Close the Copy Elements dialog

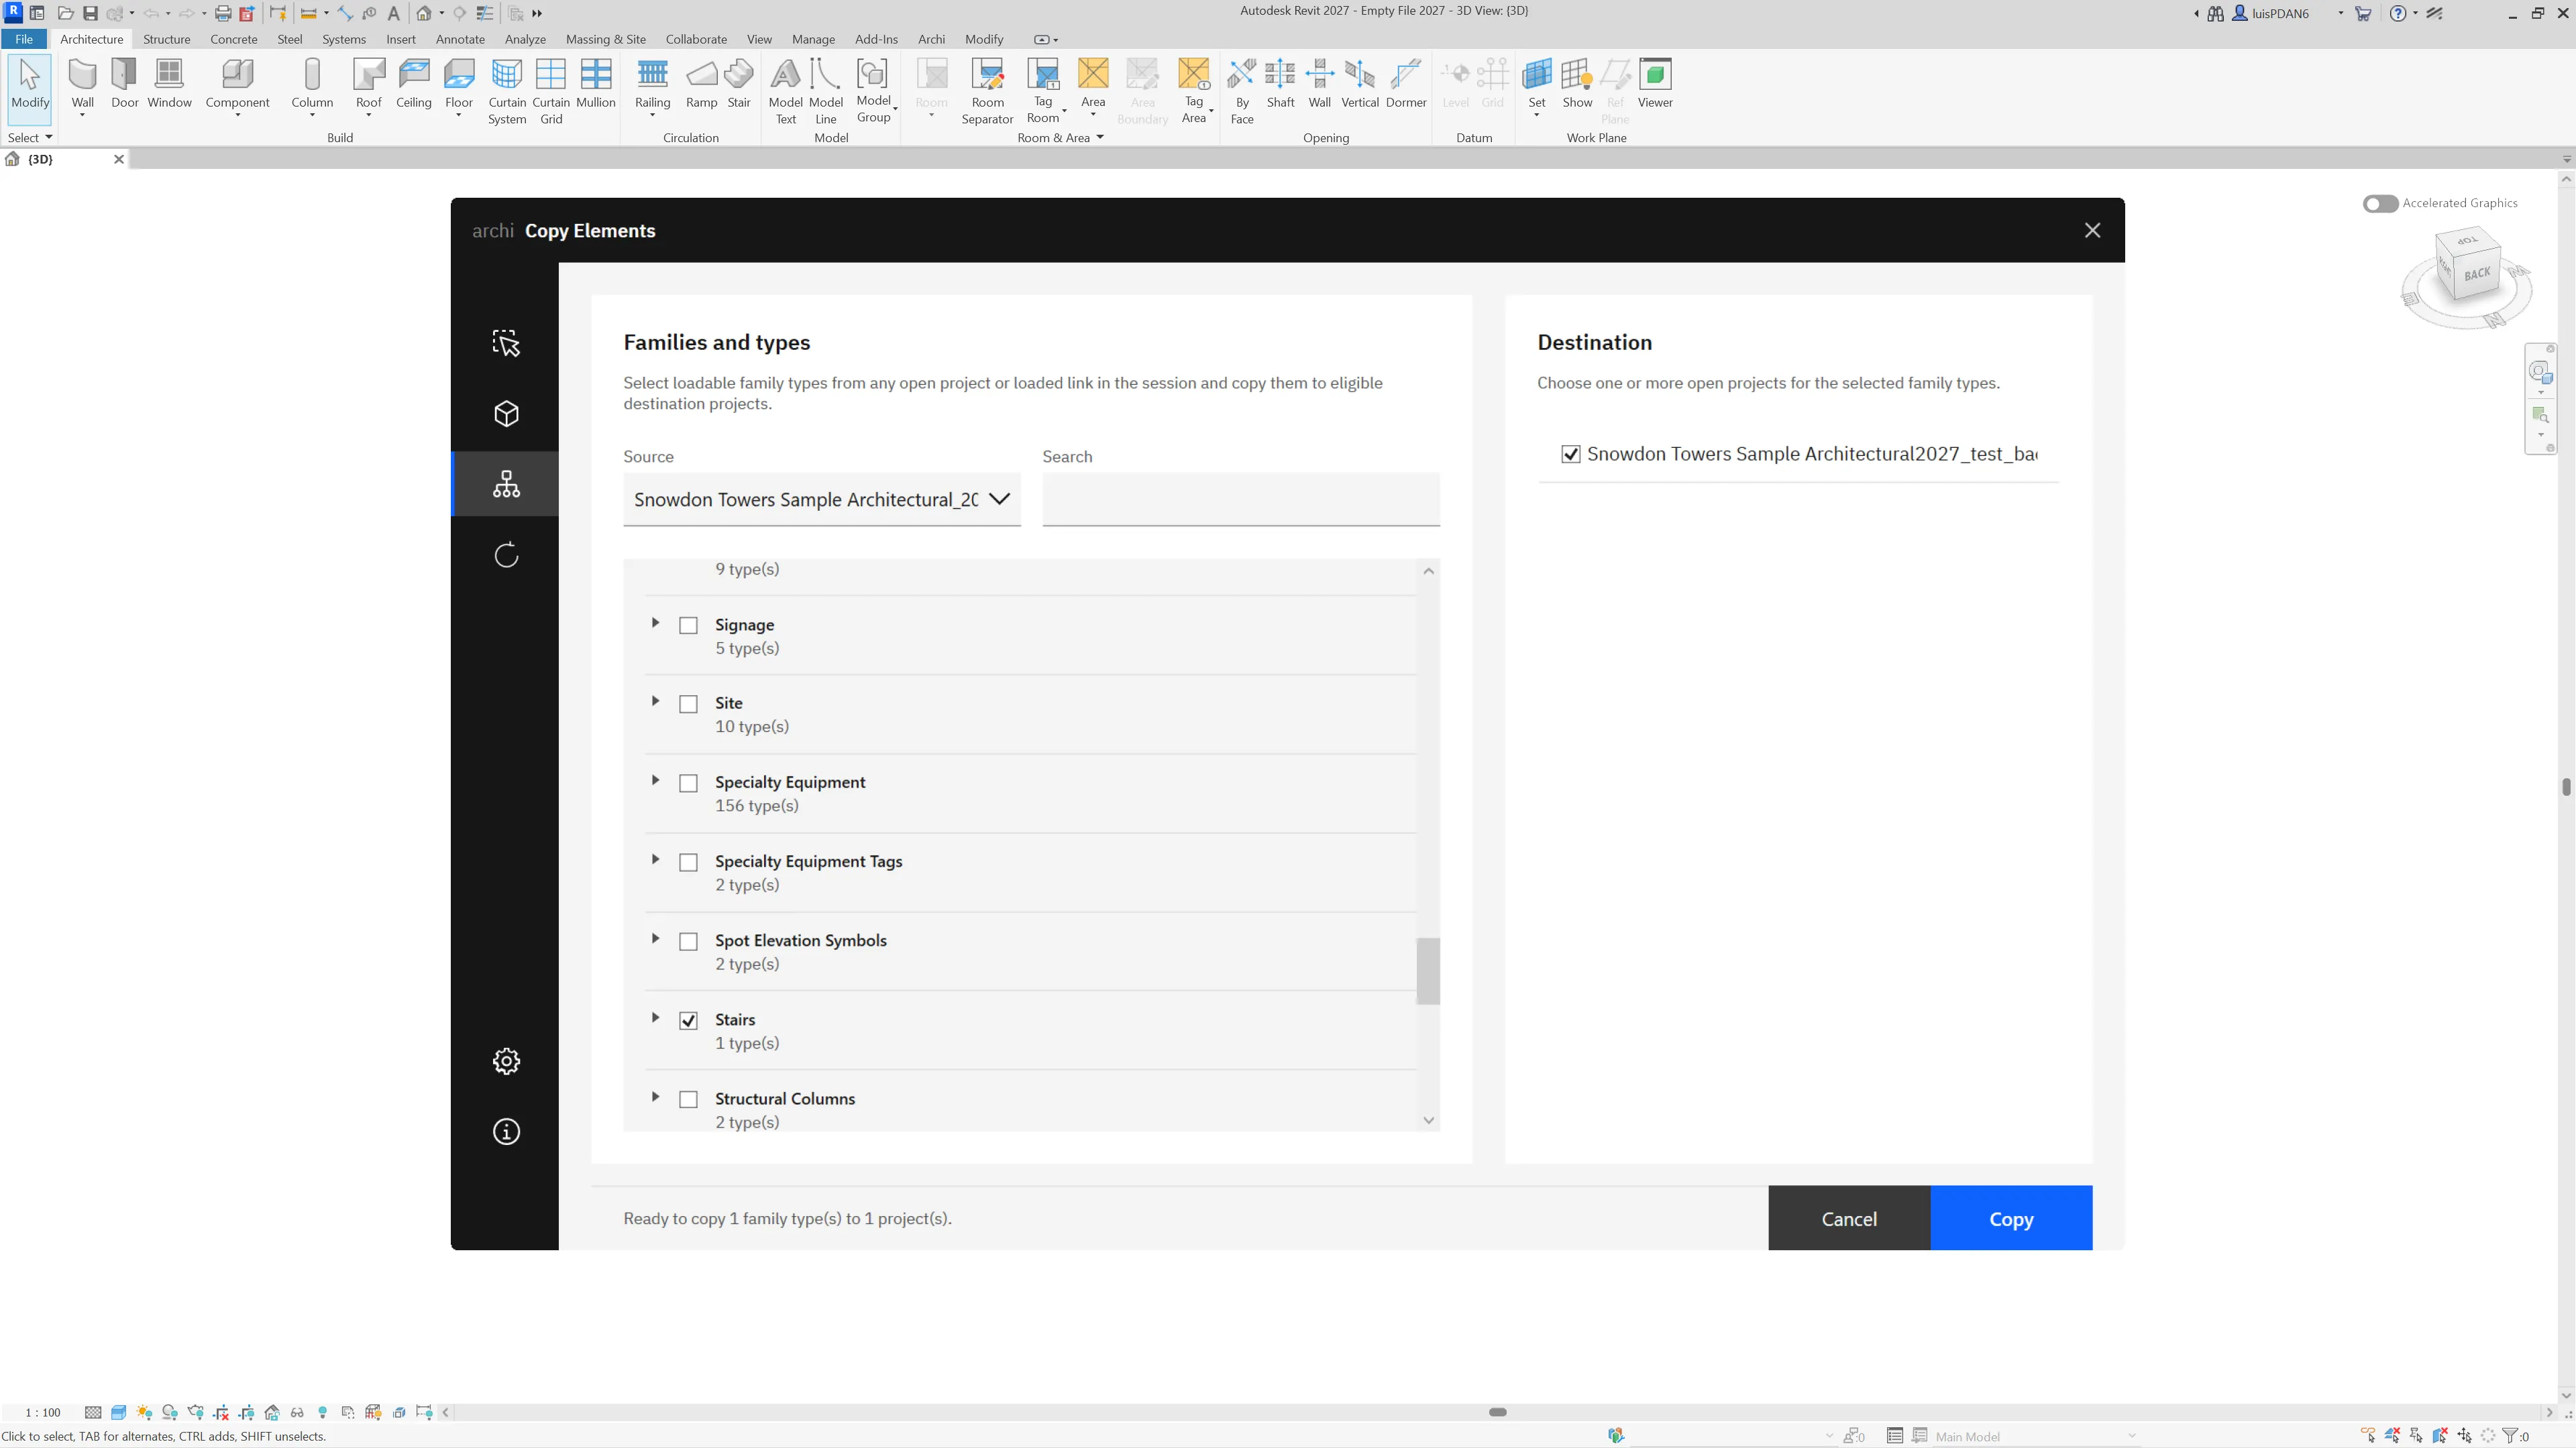(x=2092, y=230)
